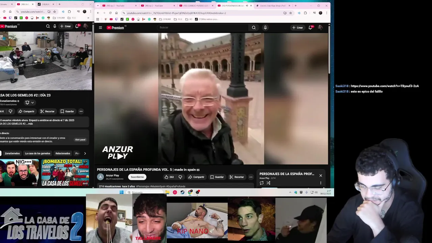
Task: Open the Anzur Play channel name link
Action: (x=112, y=175)
